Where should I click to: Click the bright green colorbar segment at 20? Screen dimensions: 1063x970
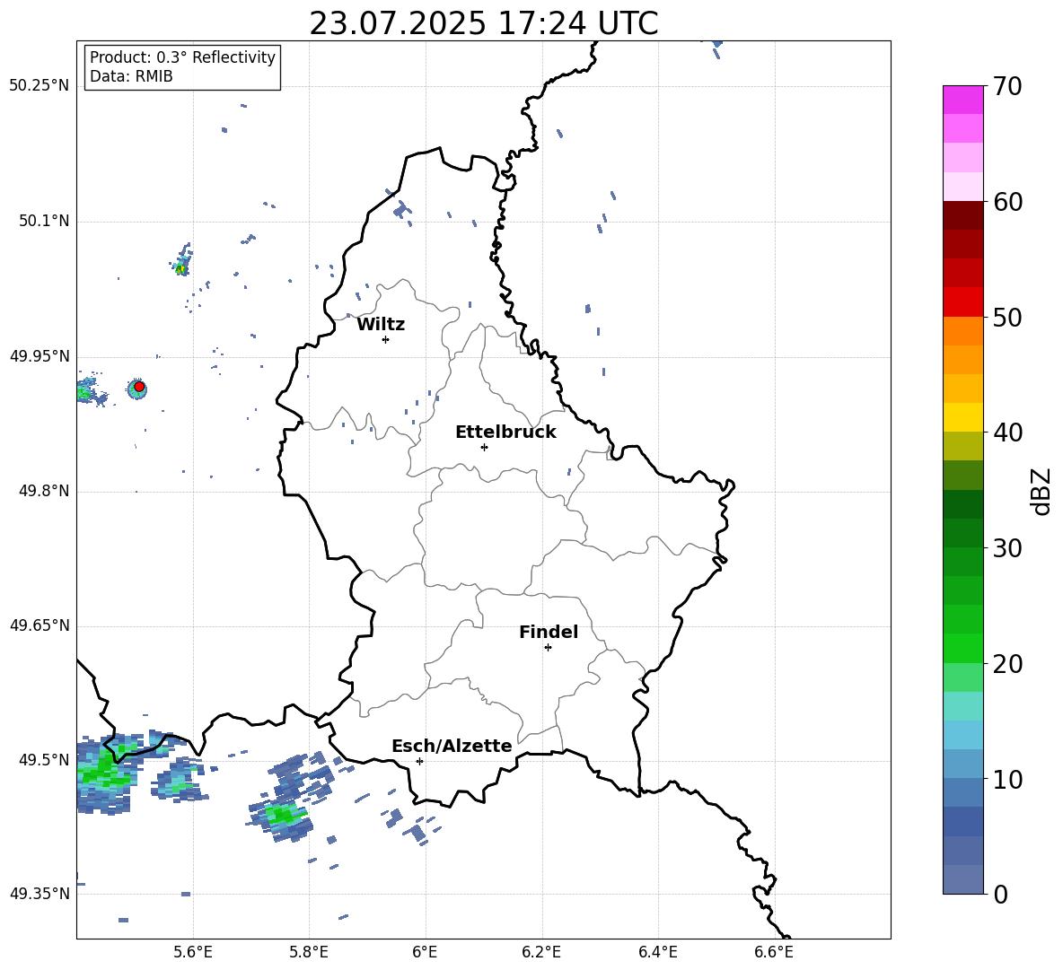(962, 648)
